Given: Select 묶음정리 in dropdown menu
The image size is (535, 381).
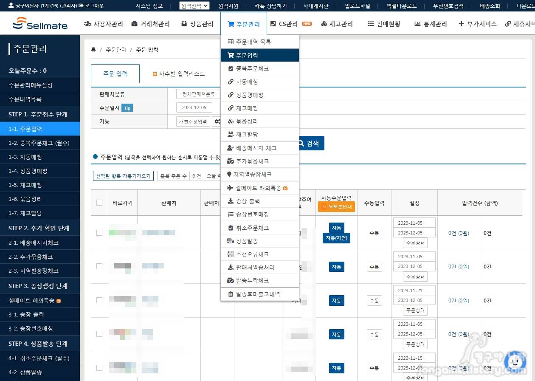Looking at the screenshot, I should coord(260,121).
